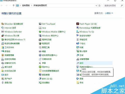
Task: Open the Dell Touchpad icon
Action: click(x=40, y=24)
